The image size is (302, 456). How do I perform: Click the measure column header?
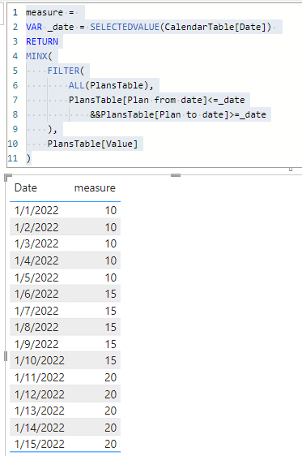(95, 188)
